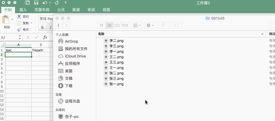Expand the paste options dropdown arrow
275x121 pixels.
pos(13,19)
